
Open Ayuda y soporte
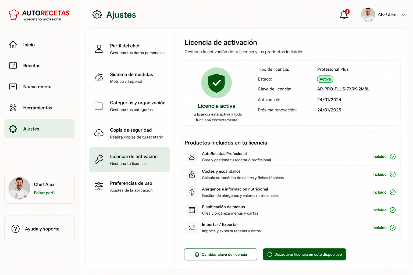40,229
